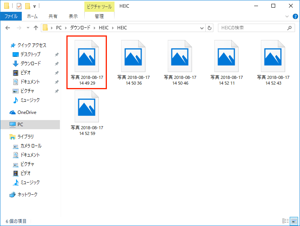Select file 写真 2018-08-17 14 52 11
The height and width of the screenshot is (226, 300).
click(x=227, y=62)
